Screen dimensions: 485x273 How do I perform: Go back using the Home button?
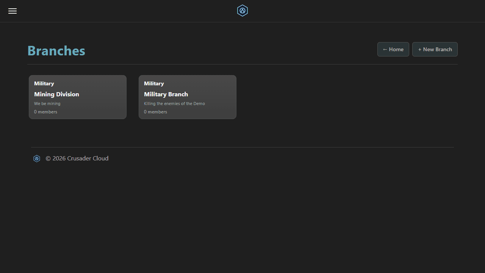393,49
